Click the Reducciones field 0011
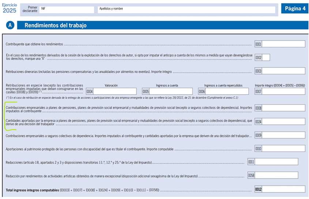 [276, 162]
